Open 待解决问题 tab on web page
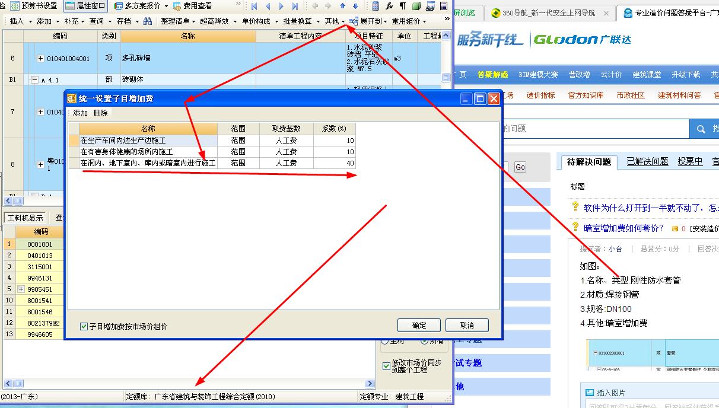Viewport: 719px width, 408px height. pyautogui.click(x=588, y=161)
